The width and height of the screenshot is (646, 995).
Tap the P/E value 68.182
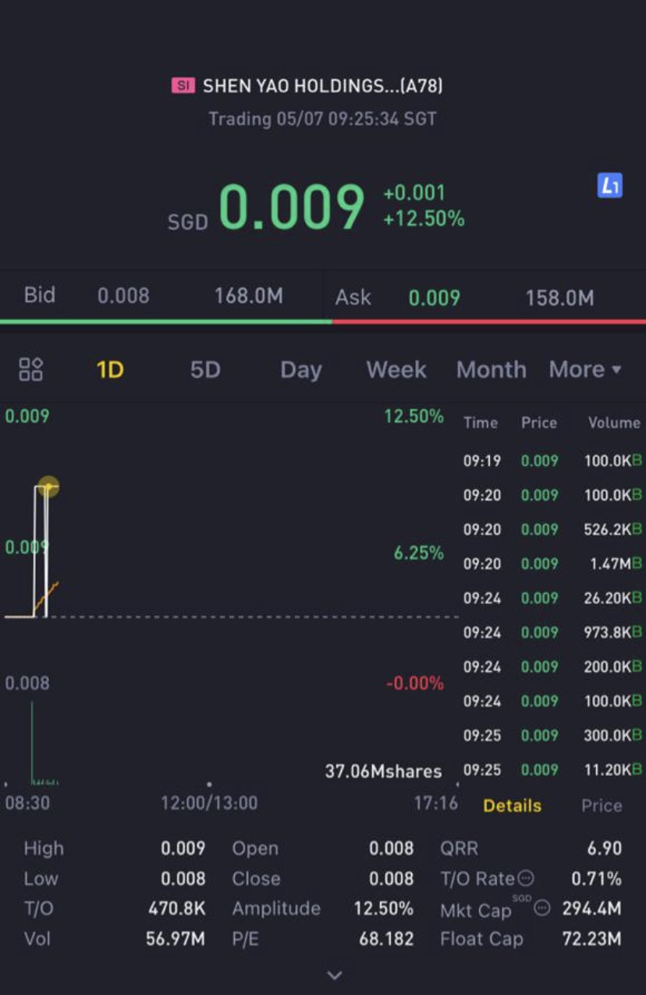386,939
